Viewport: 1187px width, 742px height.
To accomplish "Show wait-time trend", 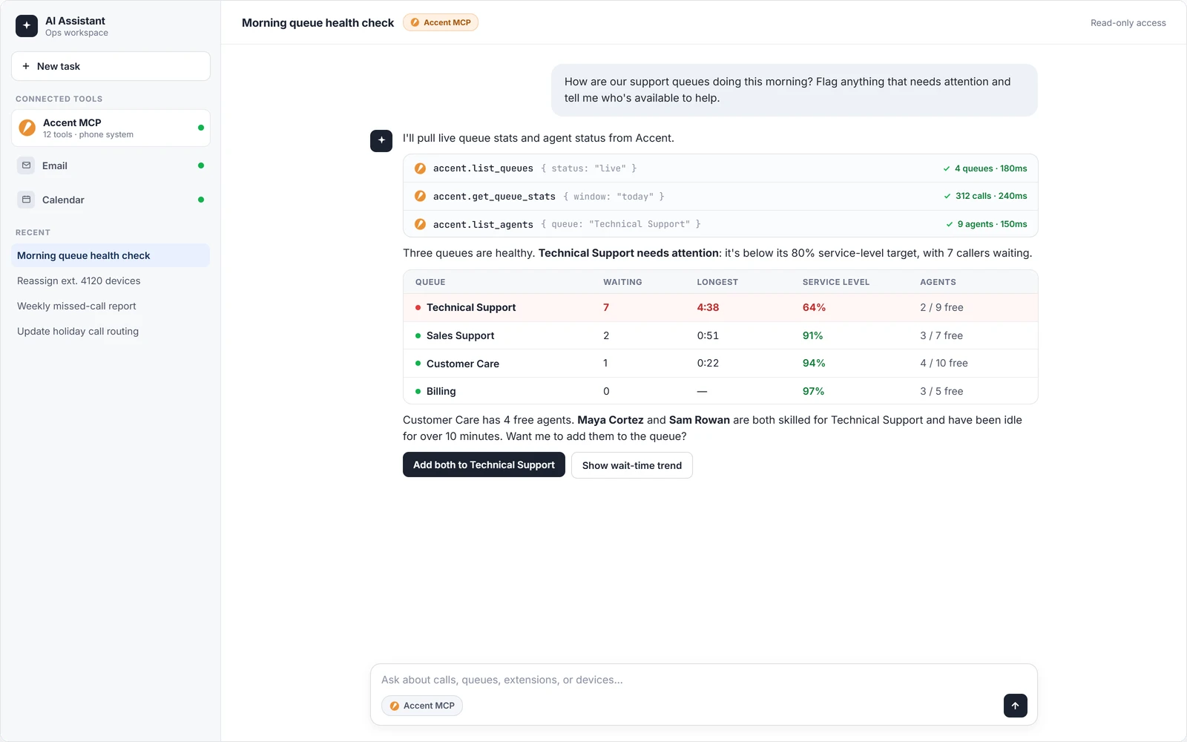I will 632,465.
